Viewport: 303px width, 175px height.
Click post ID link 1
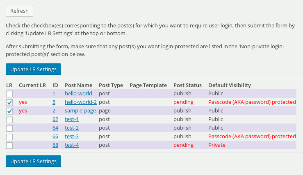click(x=54, y=94)
